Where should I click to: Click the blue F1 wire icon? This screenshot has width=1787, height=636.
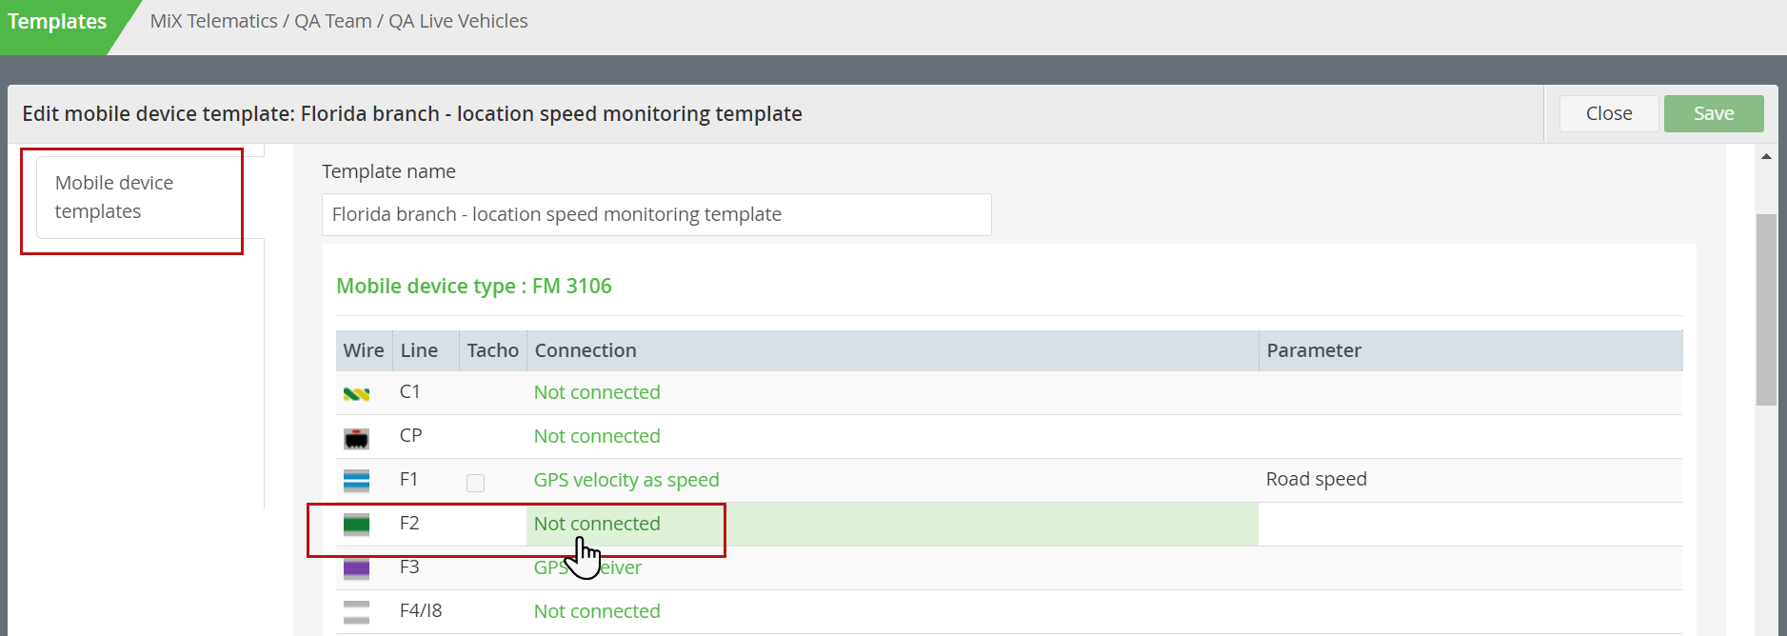tap(356, 481)
